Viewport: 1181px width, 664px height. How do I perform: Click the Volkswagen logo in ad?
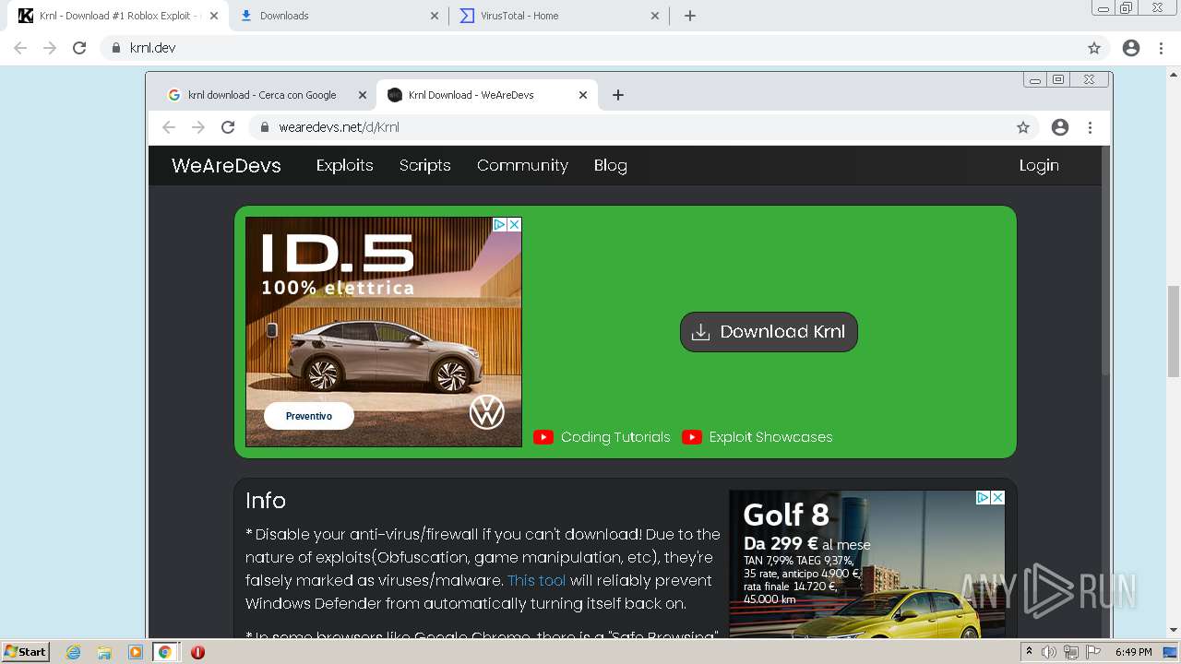pos(486,412)
